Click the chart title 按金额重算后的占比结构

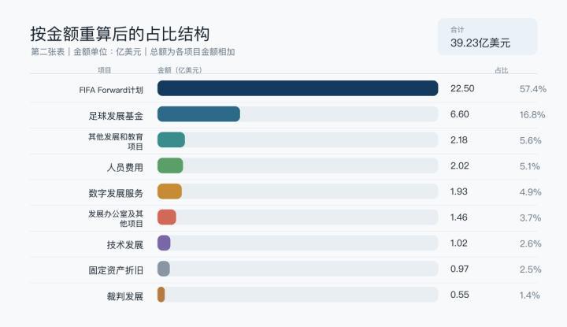[120, 34]
